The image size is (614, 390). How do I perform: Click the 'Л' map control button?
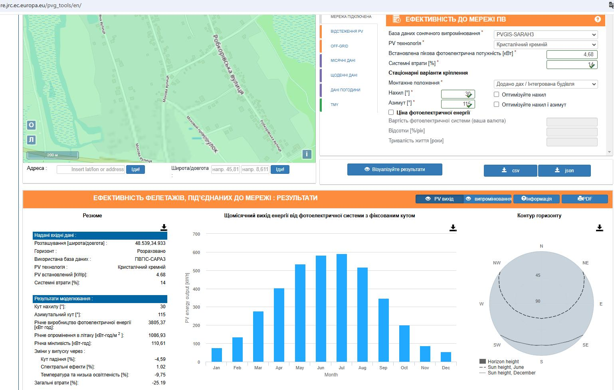pyautogui.click(x=32, y=140)
